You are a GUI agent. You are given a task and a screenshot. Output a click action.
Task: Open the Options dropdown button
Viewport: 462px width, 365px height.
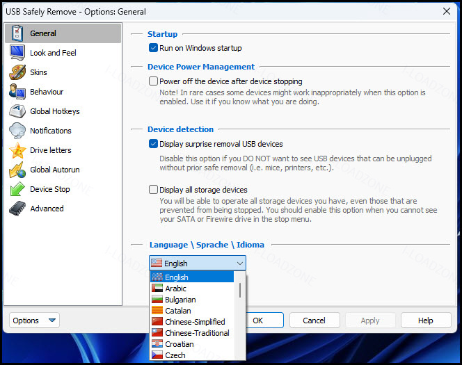click(34, 321)
